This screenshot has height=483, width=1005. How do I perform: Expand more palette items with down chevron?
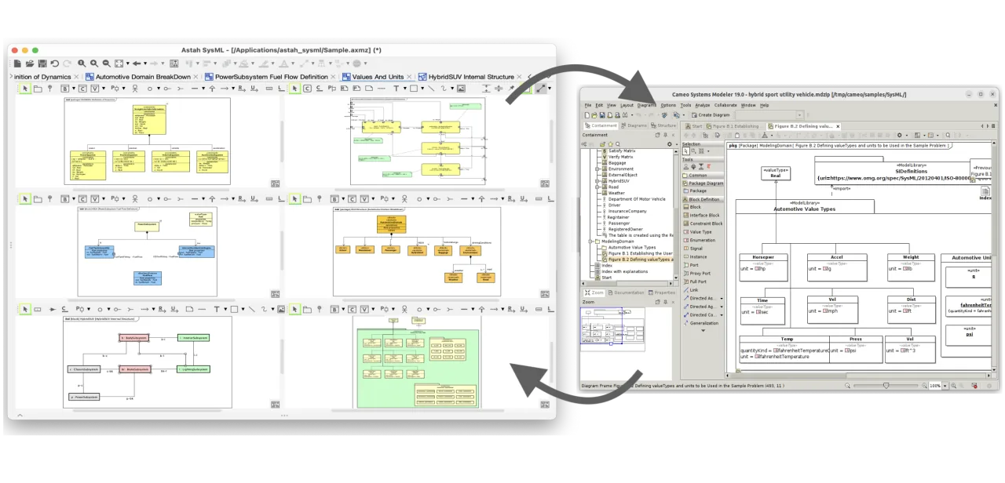[703, 331]
